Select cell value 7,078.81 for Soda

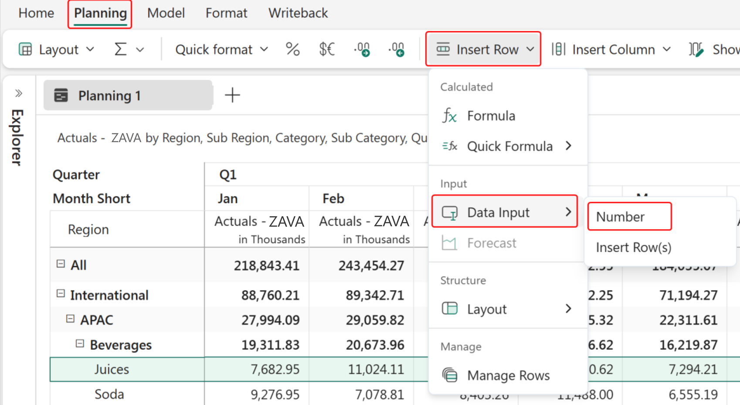(380, 394)
